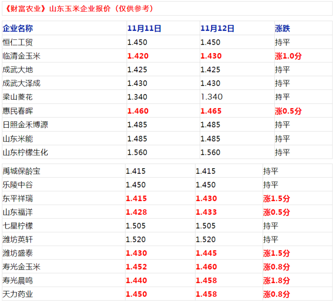This screenshot has height=303, width=335.
Task: Click 梁山菱花's 持平 status cell
Action: [282, 97]
